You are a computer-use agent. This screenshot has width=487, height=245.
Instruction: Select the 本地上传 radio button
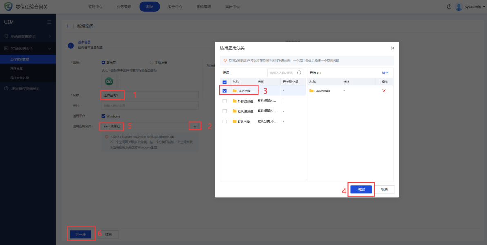click(151, 63)
